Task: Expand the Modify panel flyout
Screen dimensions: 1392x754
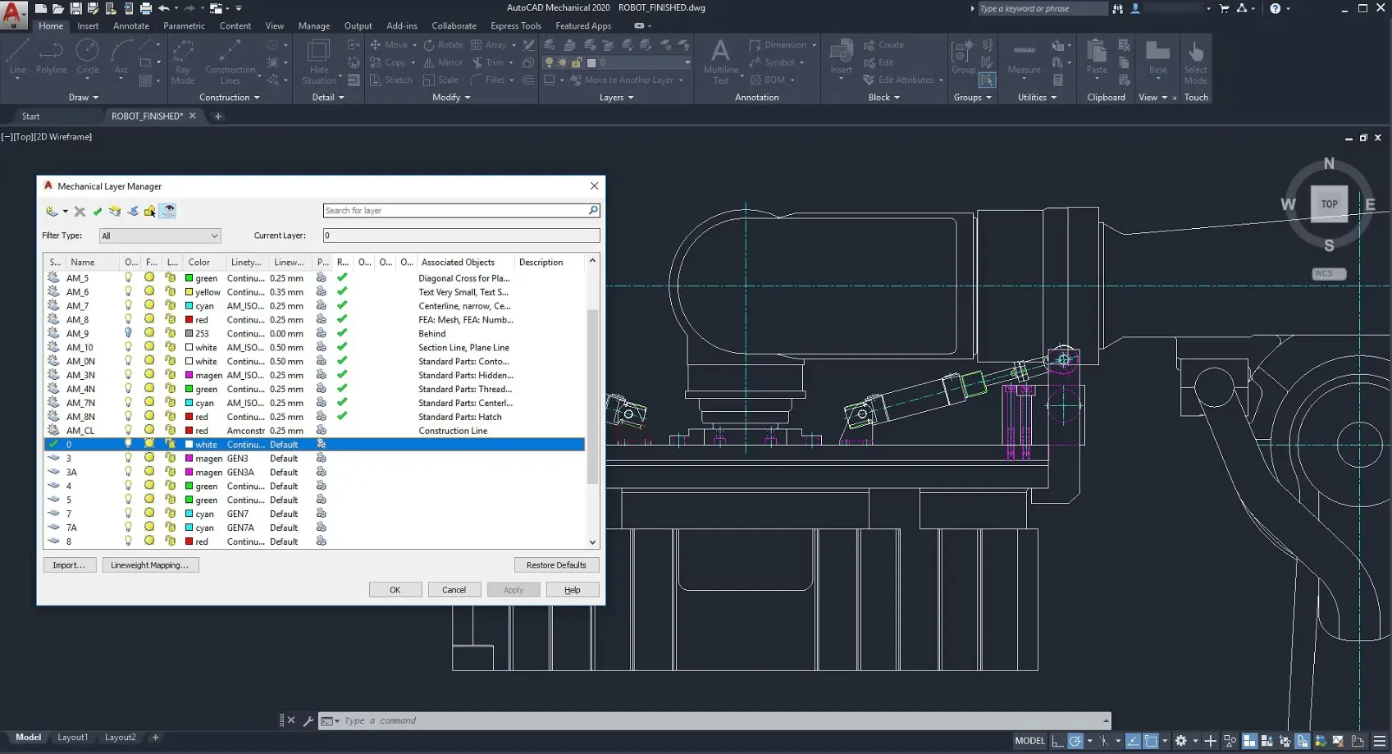Action: [450, 97]
